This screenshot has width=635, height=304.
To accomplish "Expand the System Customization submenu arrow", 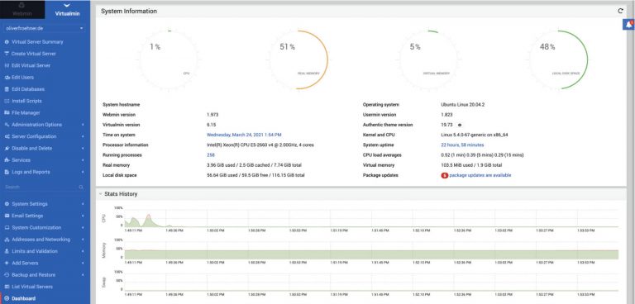I will point(83,227).
